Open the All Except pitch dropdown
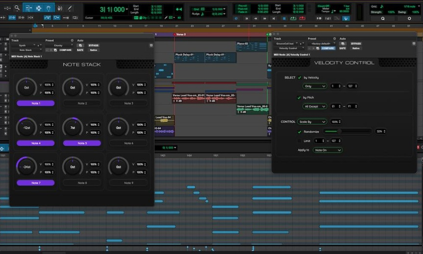Image resolution: width=423 pixels, height=254 pixels. click(x=314, y=106)
